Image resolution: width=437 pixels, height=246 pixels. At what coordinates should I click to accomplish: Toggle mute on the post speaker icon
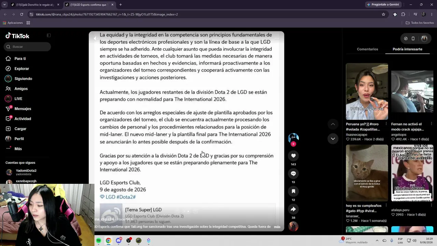point(95,39)
